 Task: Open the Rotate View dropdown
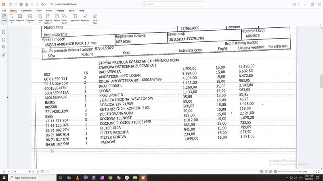tap(66, 23)
